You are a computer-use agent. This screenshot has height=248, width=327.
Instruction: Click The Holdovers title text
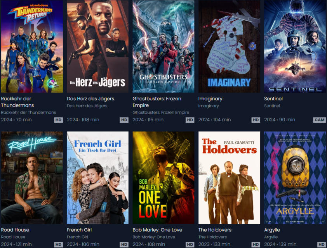click(215, 230)
